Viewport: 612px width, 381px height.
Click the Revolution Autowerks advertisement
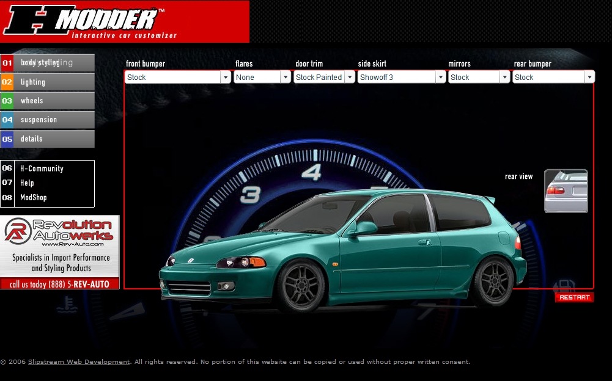tap(60, 252)
